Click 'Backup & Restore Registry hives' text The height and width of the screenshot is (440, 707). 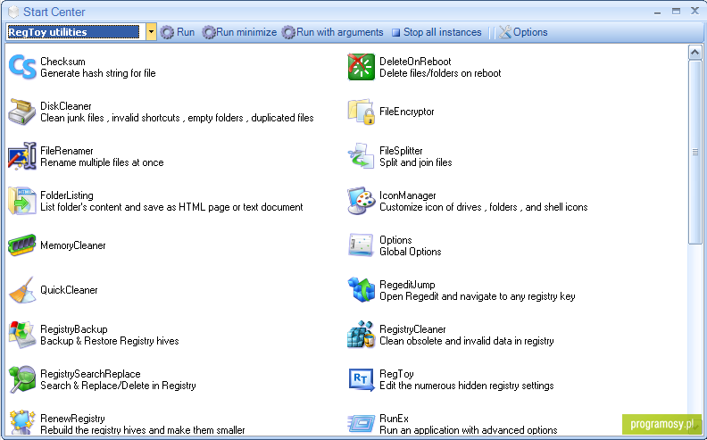point(110,341)
